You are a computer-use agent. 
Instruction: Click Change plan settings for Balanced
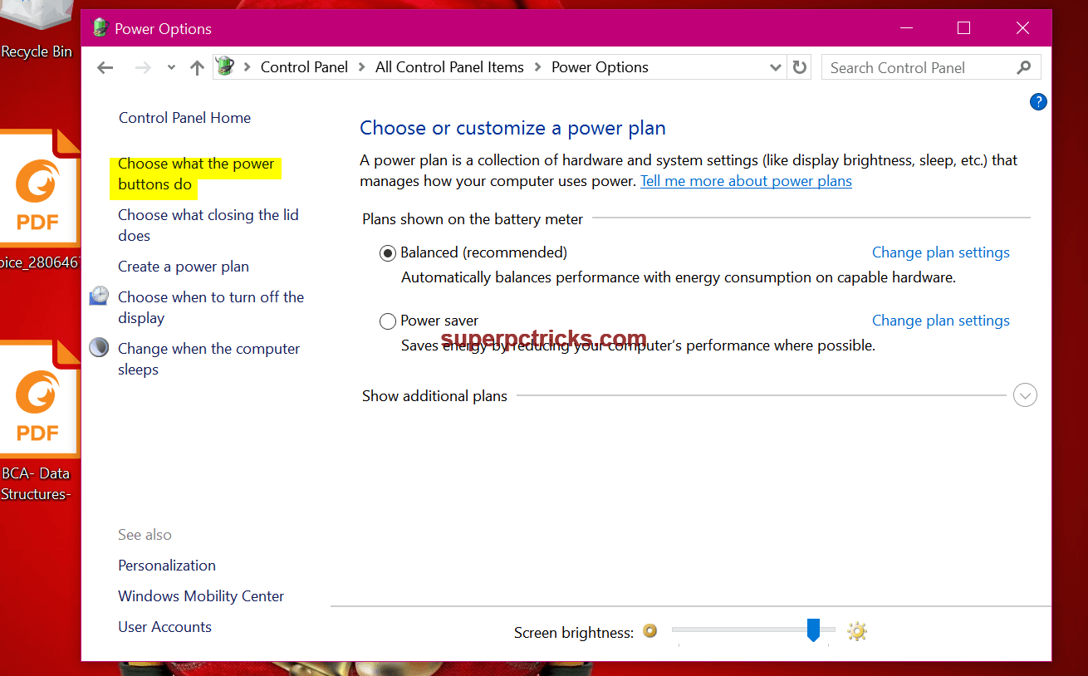tap(940, 252)
